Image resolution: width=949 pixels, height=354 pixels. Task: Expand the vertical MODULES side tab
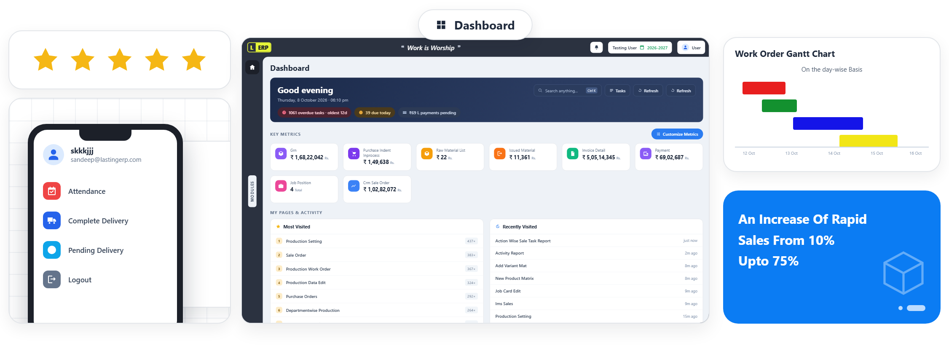click(252, 191)
